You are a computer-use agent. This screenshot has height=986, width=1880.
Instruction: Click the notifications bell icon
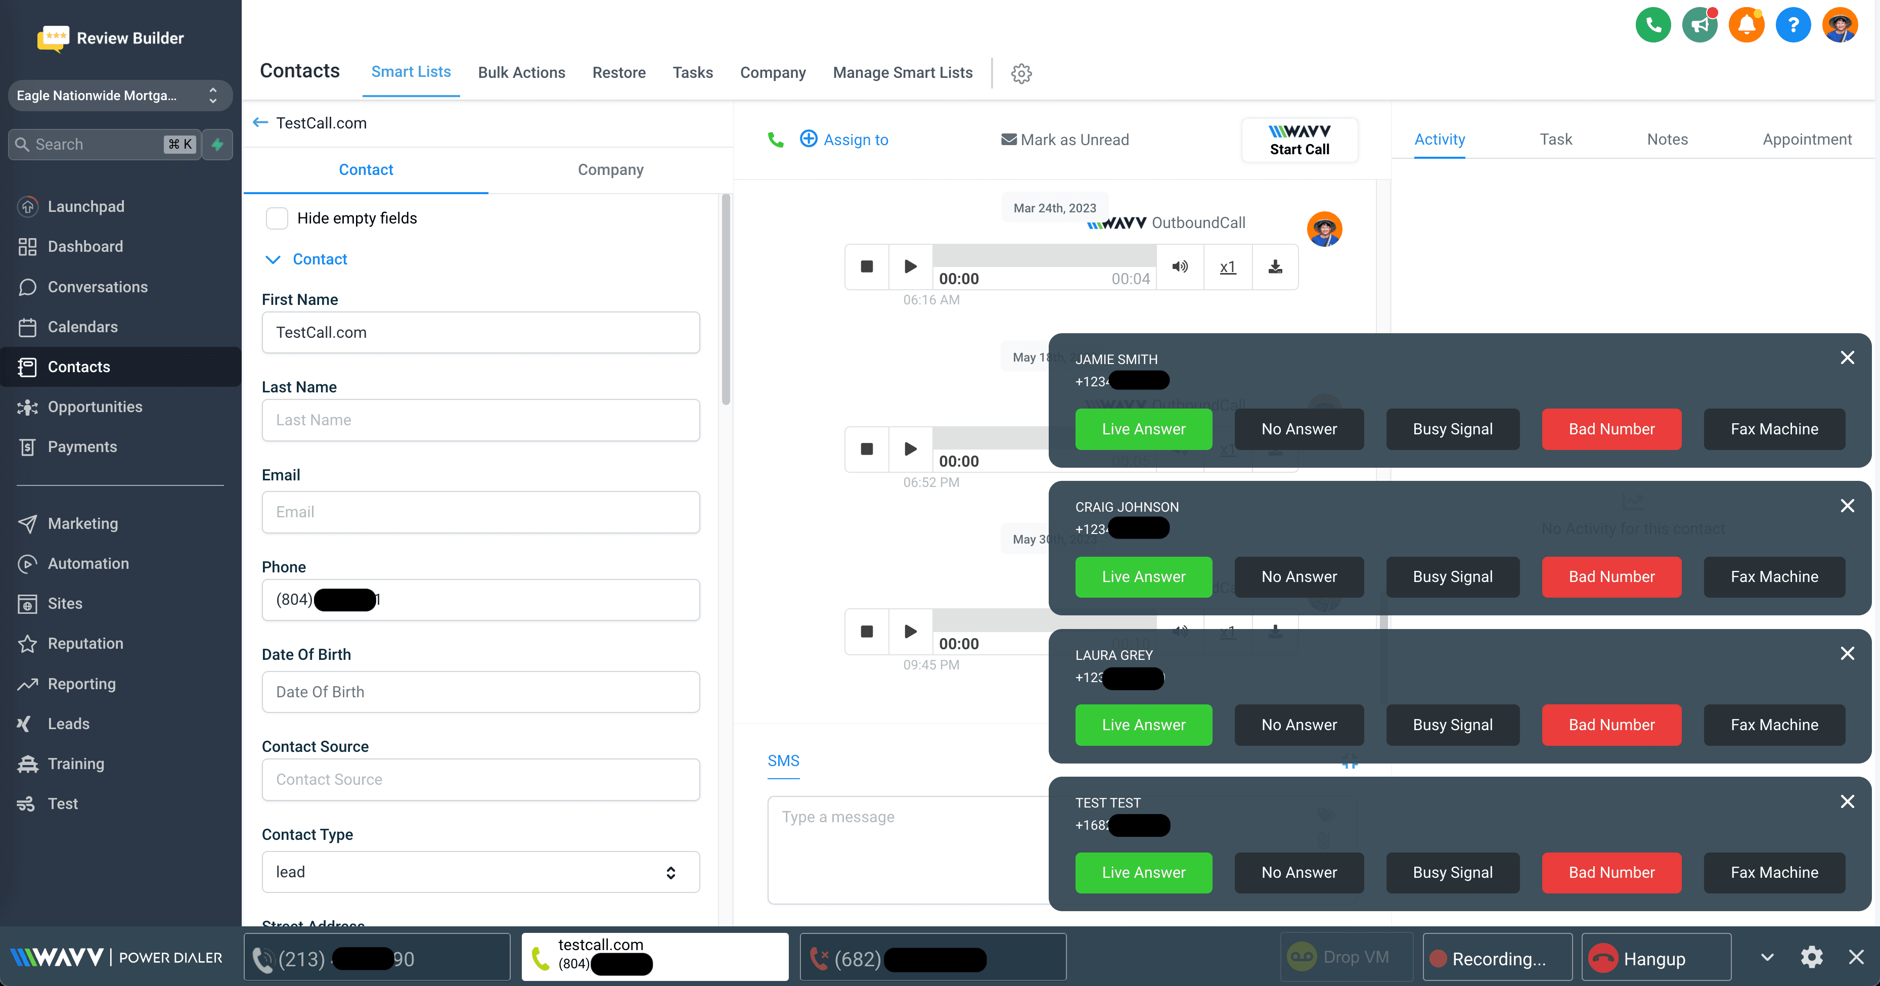click(1747, 24)
